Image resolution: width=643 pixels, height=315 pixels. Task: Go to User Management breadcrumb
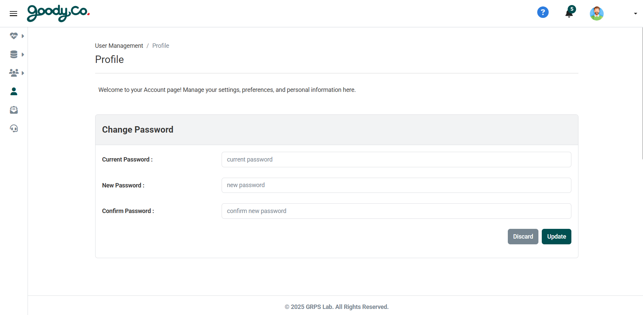tap(119, 46)
